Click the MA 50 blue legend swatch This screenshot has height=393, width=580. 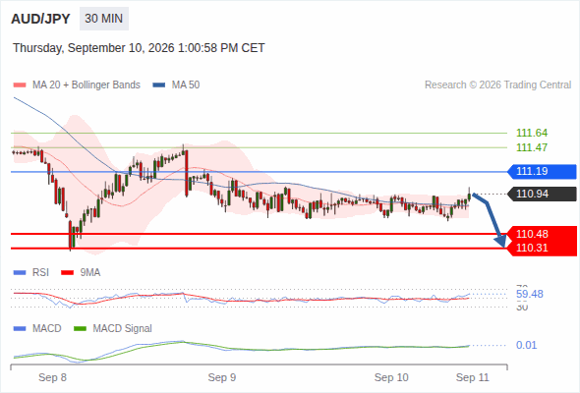[x=159, y=85]
